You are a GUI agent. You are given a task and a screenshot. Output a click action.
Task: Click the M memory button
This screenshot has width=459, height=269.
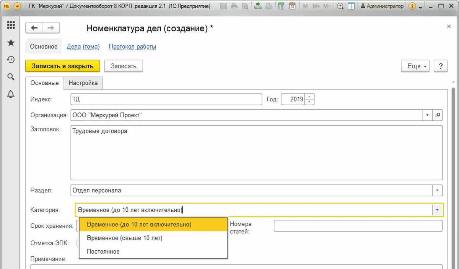click(x=305, y=6)
